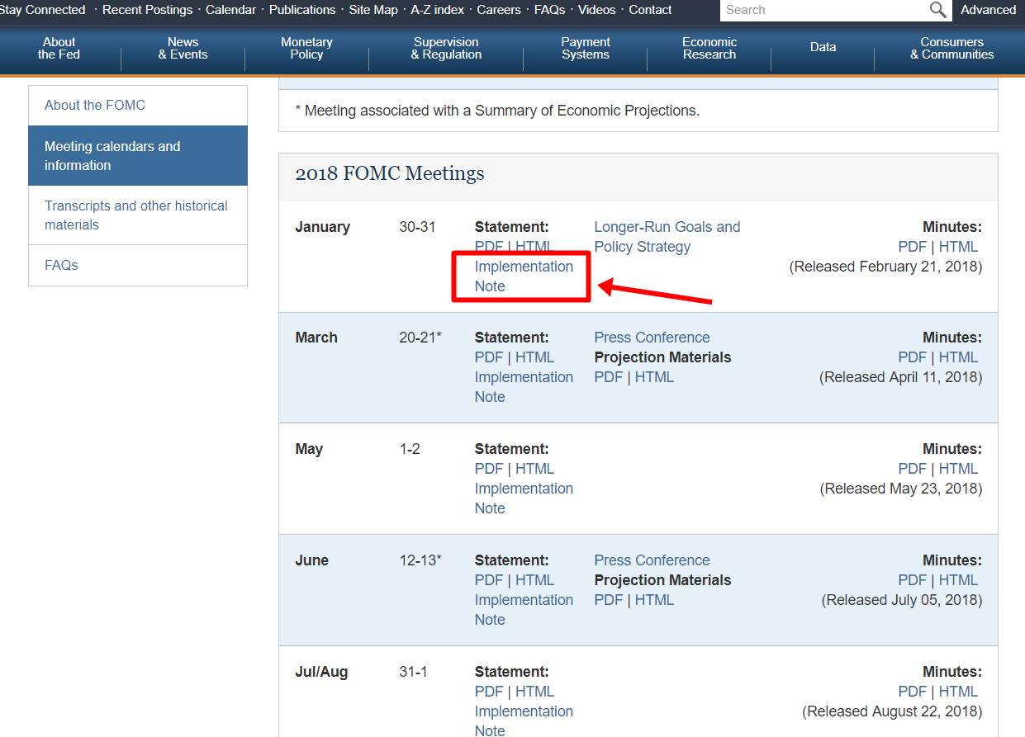Image resolution: width=1025 pixels, height=737 pixels.
Task: Open March minutes PDF link
Action: 912,357
